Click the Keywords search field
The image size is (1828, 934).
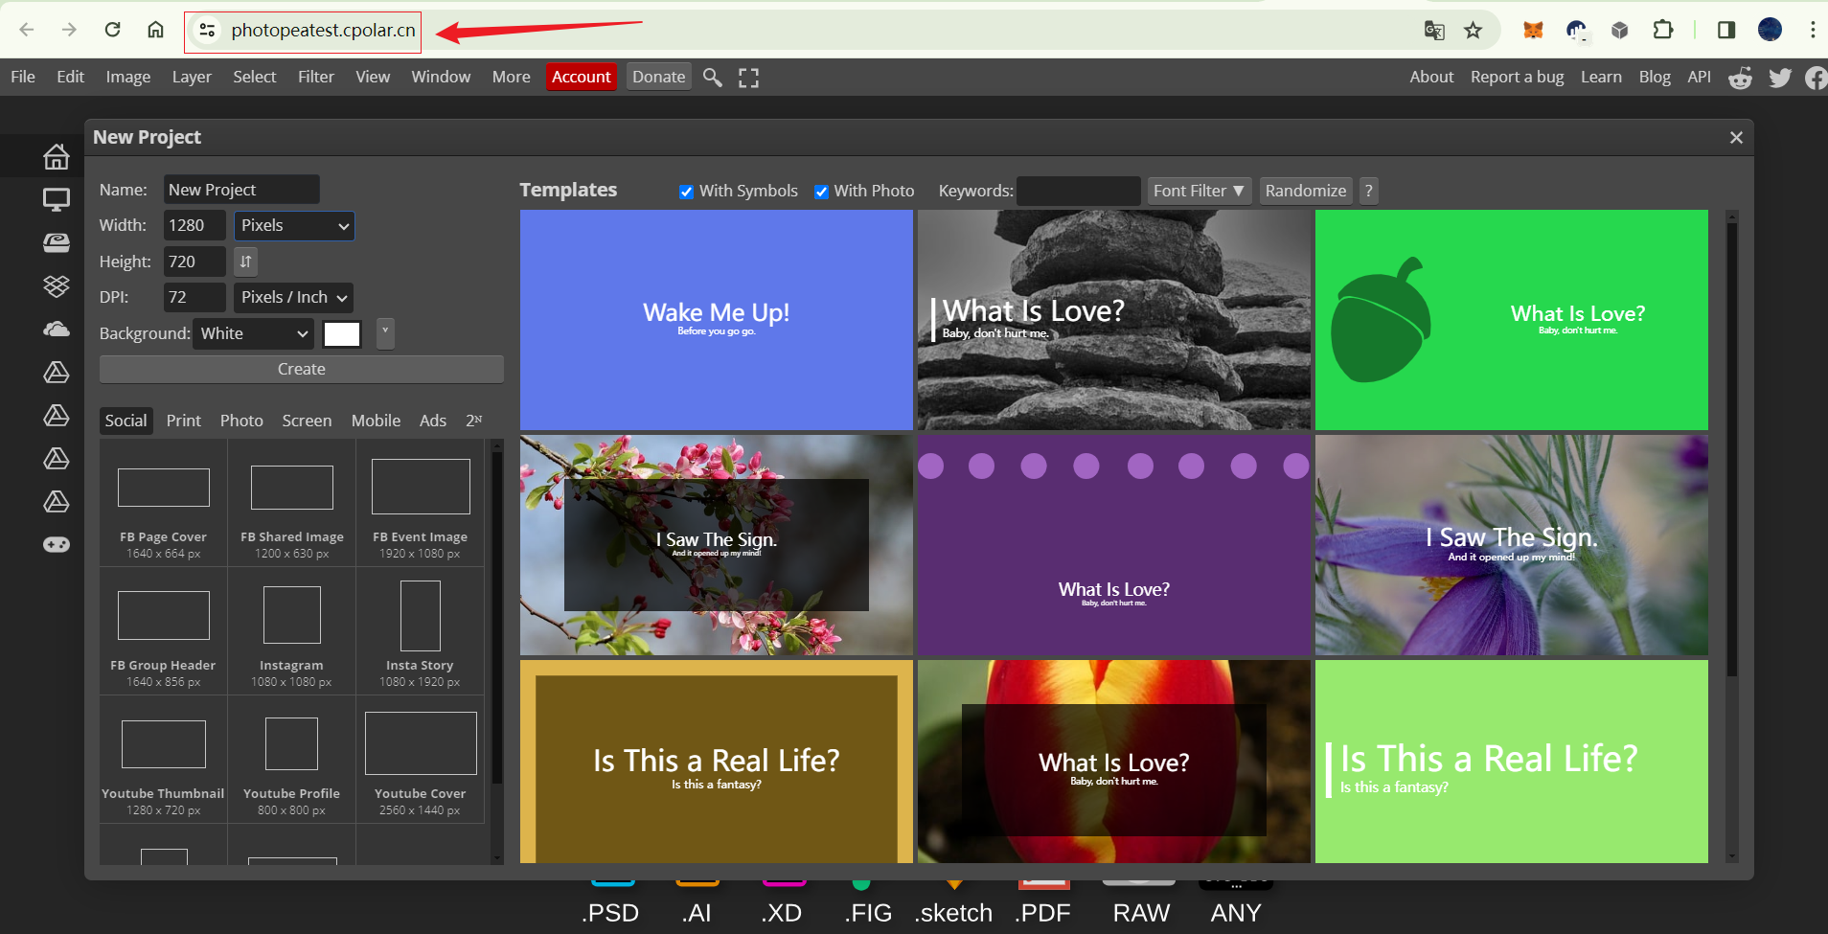tap(1078, 191)
